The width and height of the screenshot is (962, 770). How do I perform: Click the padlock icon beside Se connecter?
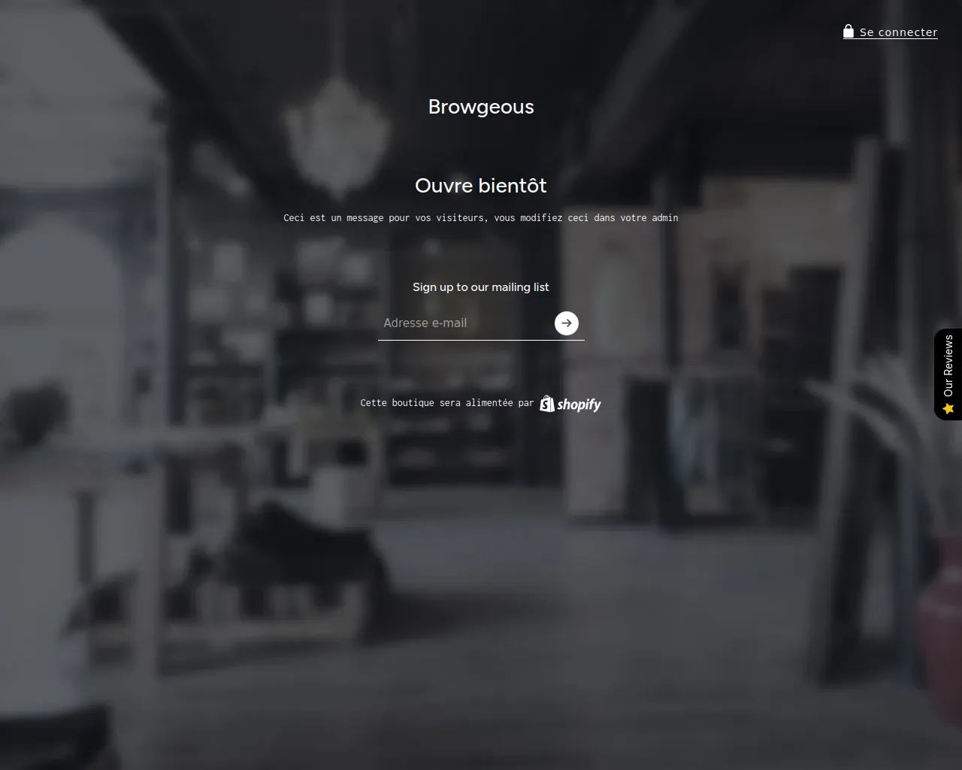pos(849,32)
